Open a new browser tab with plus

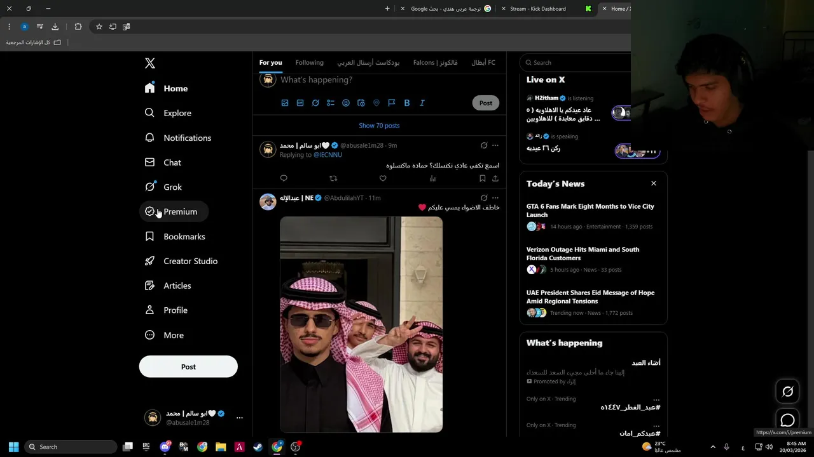click(387, 9)
